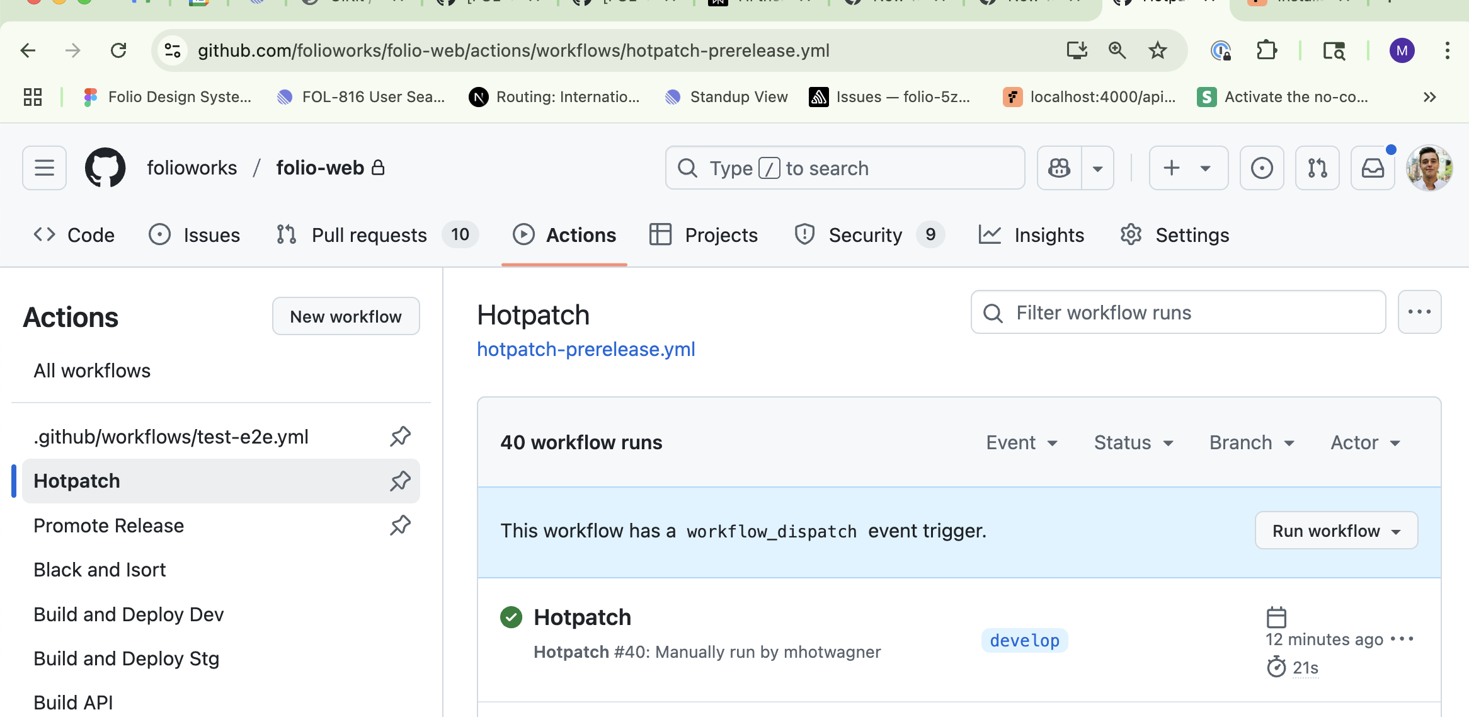
Task: Select the Actions tab
Action: pyautogui.click(x=564, y=235)
